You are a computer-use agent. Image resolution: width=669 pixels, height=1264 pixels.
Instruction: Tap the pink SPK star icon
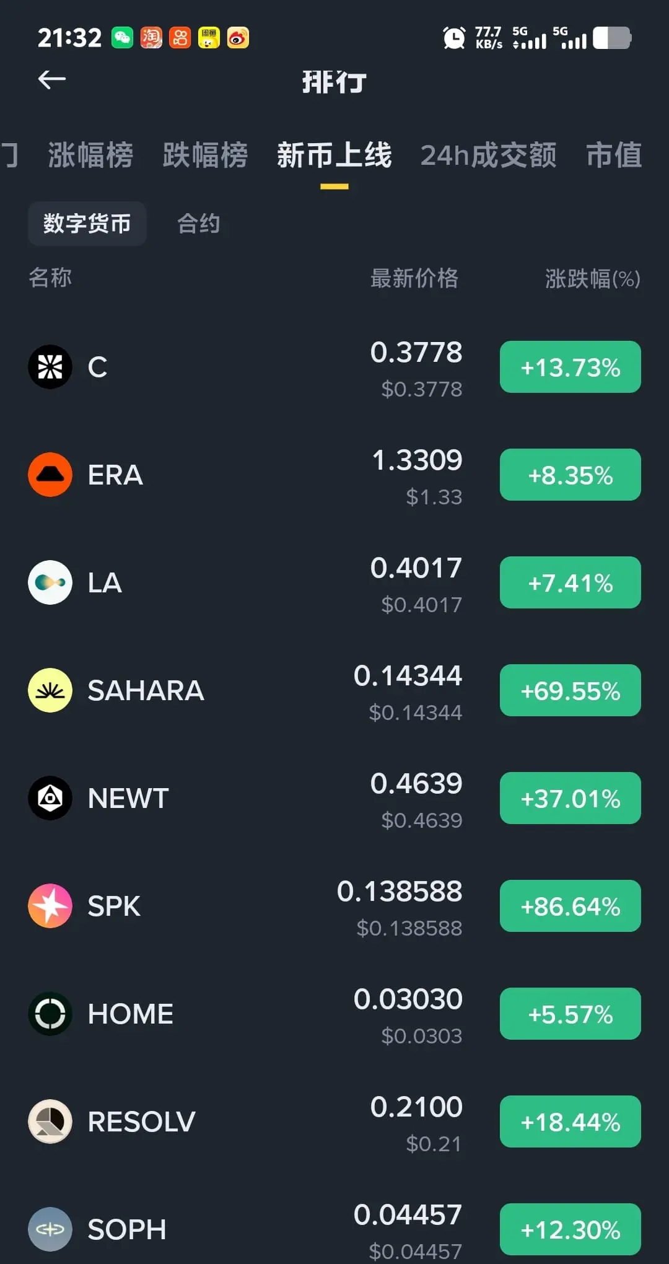[50, 906]
